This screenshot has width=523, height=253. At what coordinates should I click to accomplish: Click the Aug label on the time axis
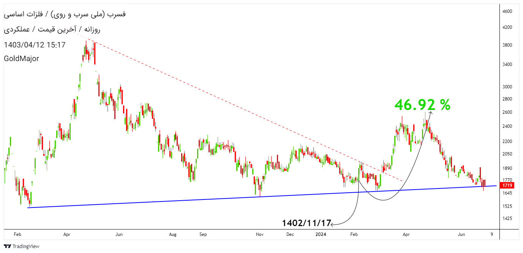point(173,234)
